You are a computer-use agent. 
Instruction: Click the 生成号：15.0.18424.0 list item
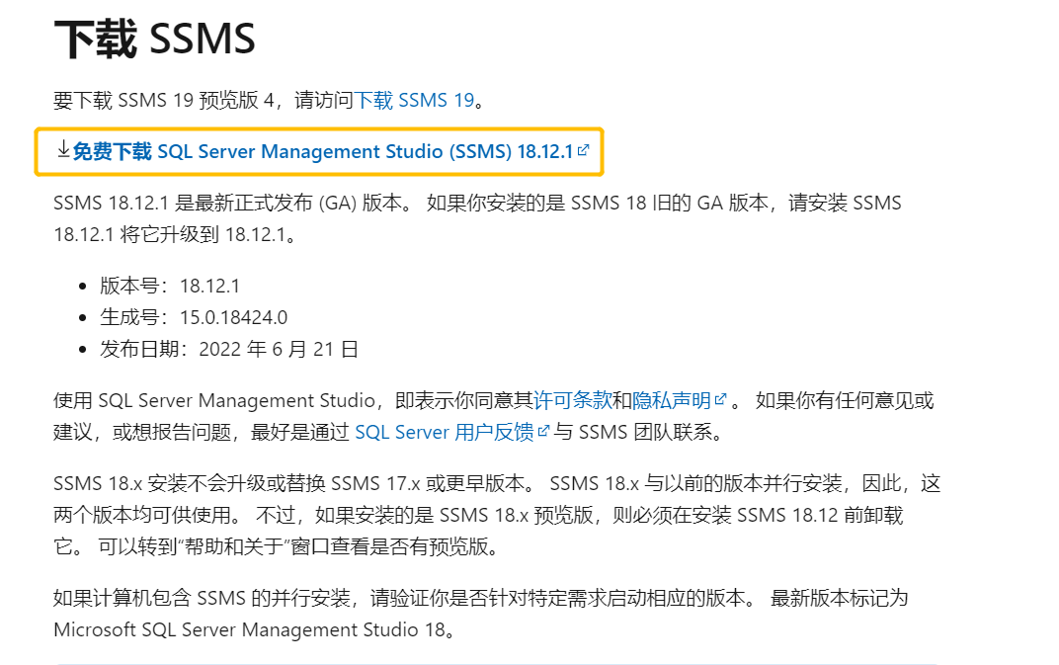tap(194, 317)
